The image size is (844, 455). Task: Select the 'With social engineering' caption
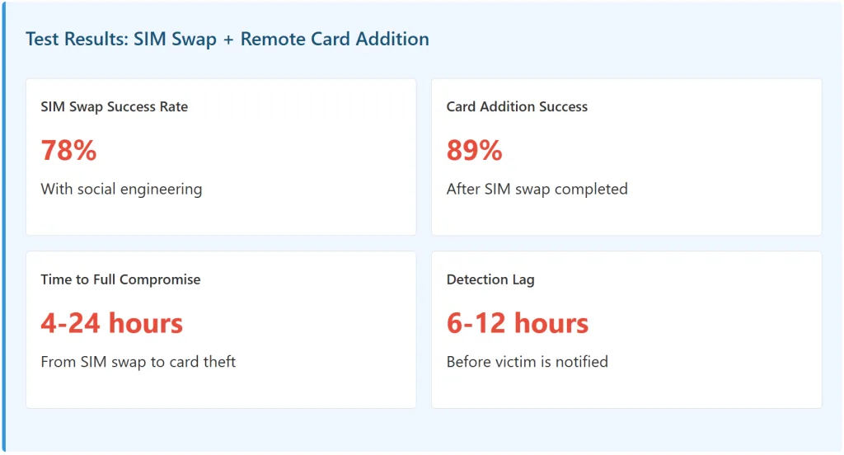tap(121, 189)
